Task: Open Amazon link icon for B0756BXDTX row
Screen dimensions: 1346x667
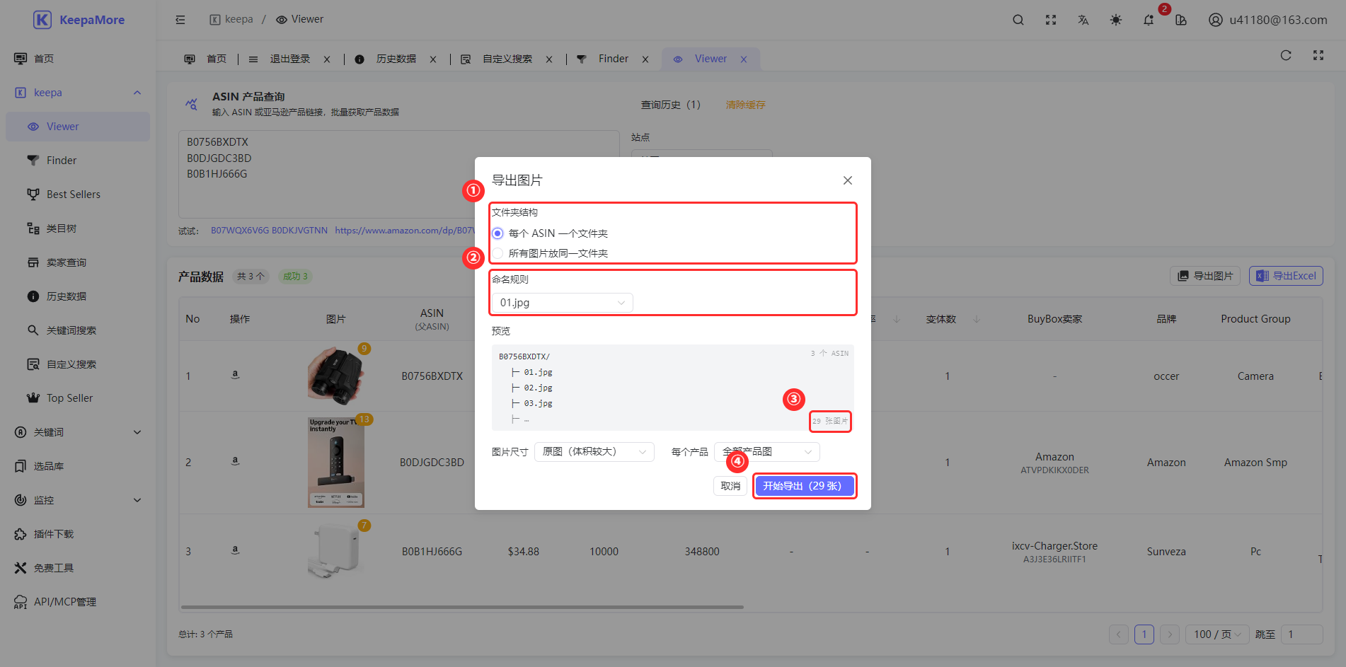Action: (x=235, y=375)
